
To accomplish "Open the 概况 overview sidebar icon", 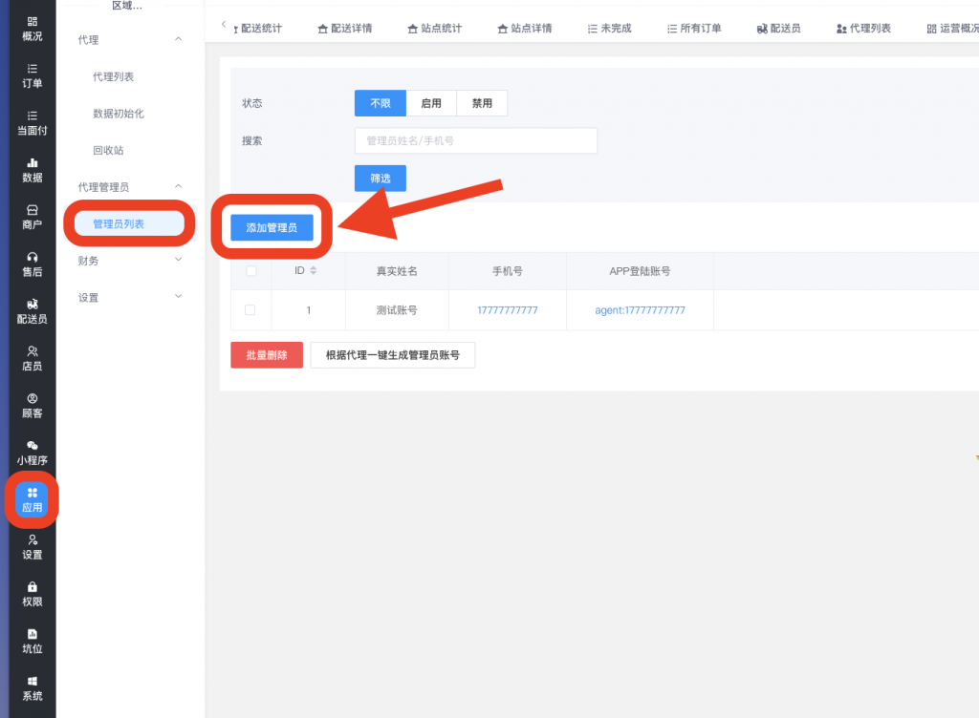I will [32, 28].
